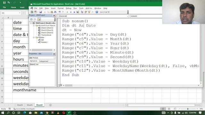Click the Cut scissors icon in VBA toolbar
The height and width of the screenshot is (115, 205).
coord(45,12)
